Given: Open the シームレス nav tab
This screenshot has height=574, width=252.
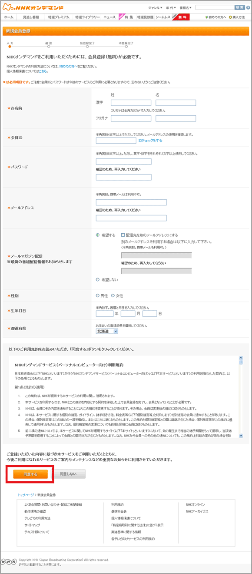Looking at the screenshot, I should [x=163, y=17].
